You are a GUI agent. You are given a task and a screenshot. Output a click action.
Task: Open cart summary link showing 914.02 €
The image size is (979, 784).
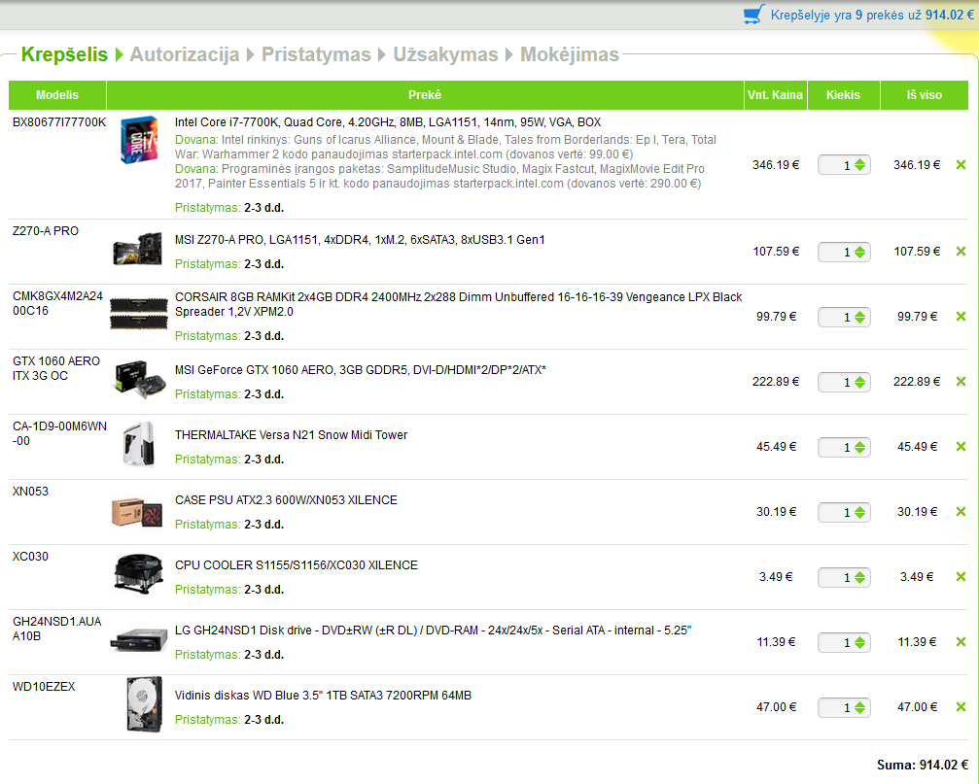(x=872, y=15)
